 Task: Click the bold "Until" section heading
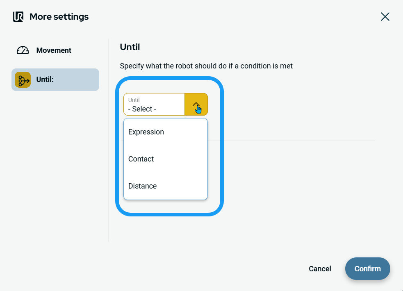(130, 47)
